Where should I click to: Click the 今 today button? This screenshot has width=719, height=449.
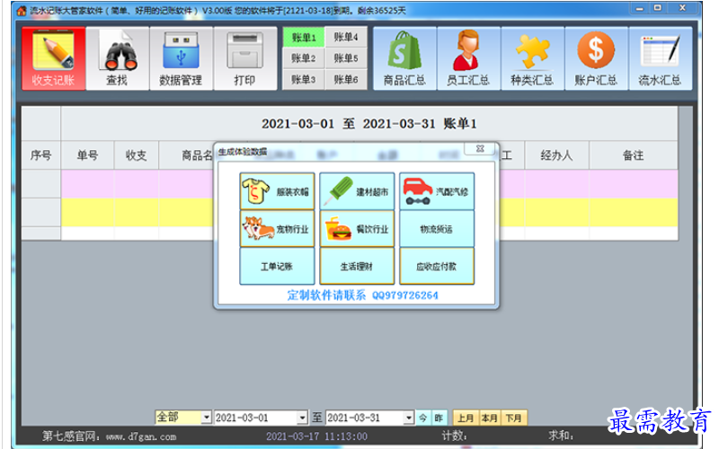pos(422,418)
